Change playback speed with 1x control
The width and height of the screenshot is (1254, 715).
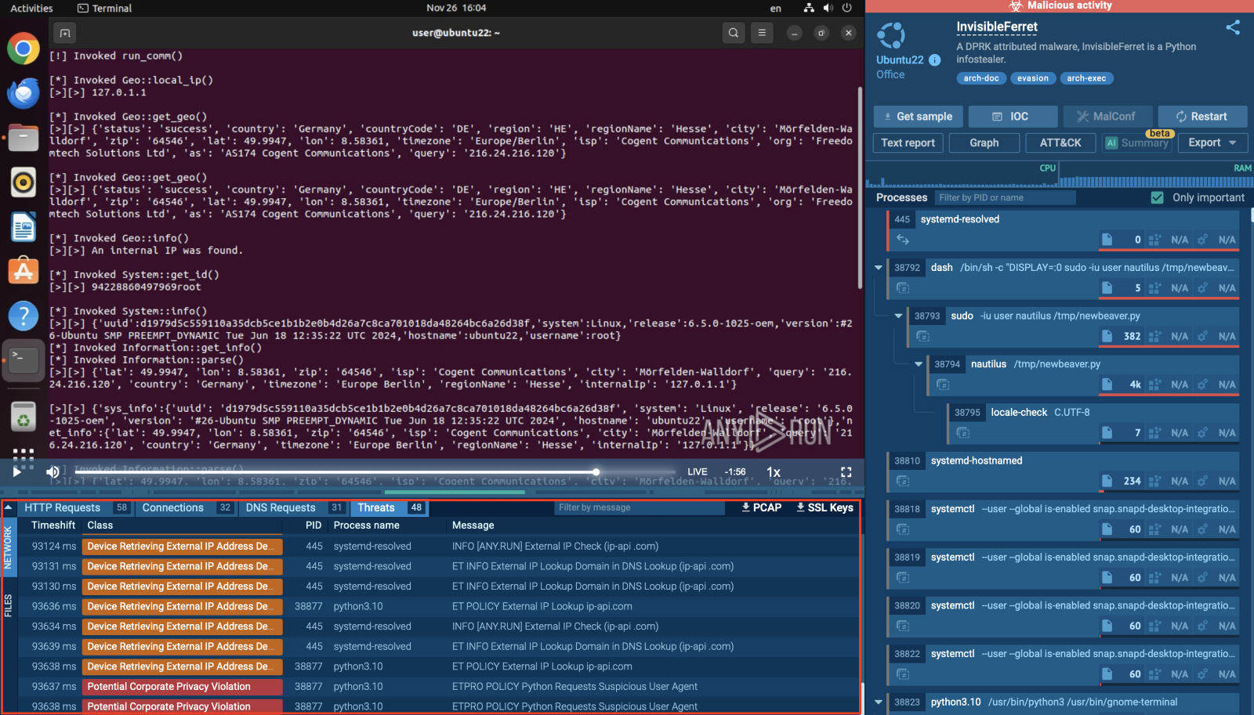[773, 472]
